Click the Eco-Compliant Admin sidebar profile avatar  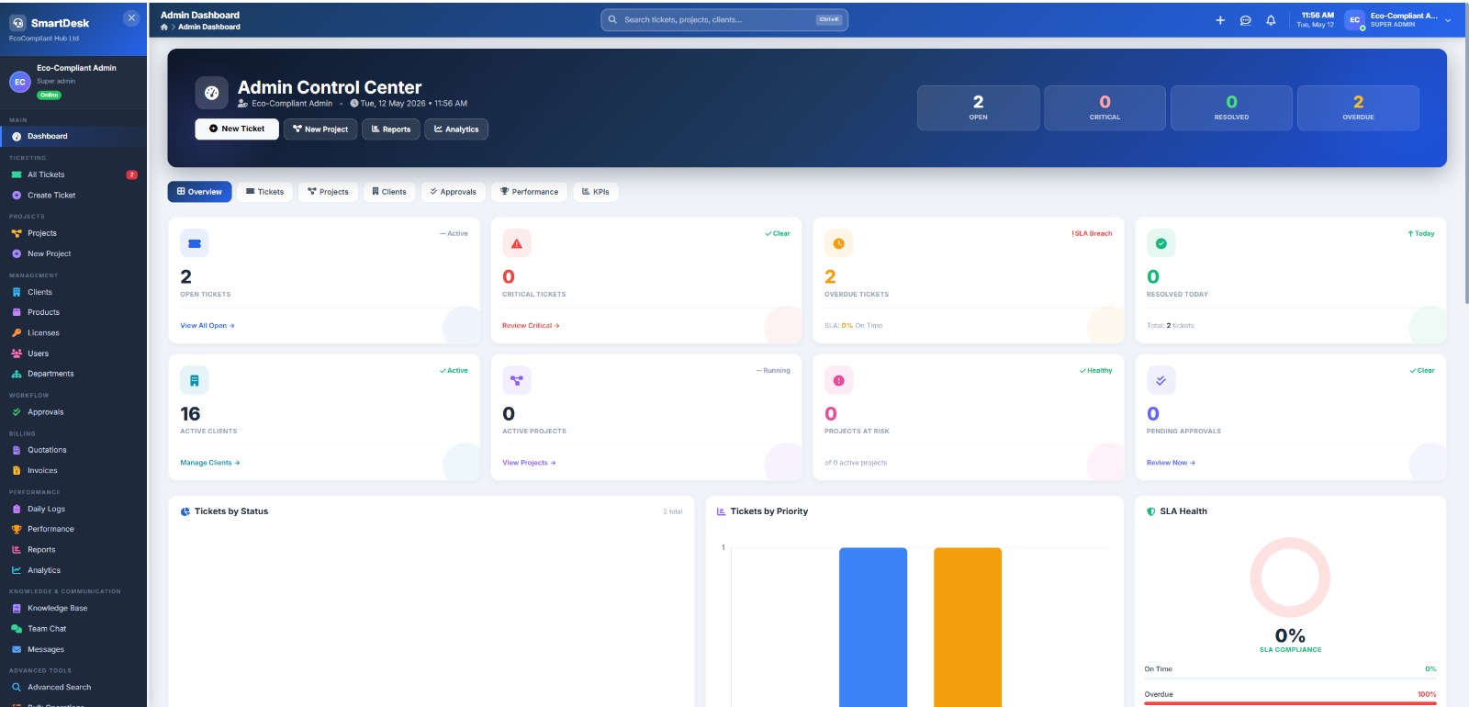19,82
